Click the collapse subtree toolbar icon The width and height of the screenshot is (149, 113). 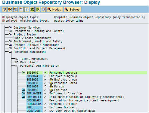tap(21, 10)
